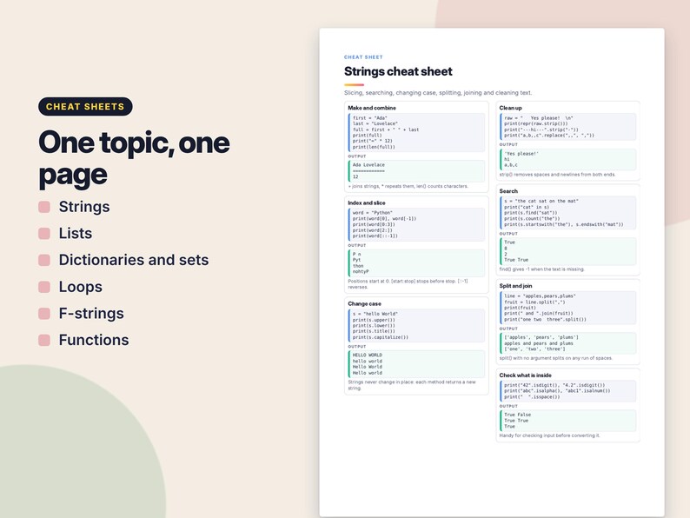690x518 pixels.
Task: Click OUTPUT label in Check what is inside card
Action: pyautogui.click(x=508, y=406)
